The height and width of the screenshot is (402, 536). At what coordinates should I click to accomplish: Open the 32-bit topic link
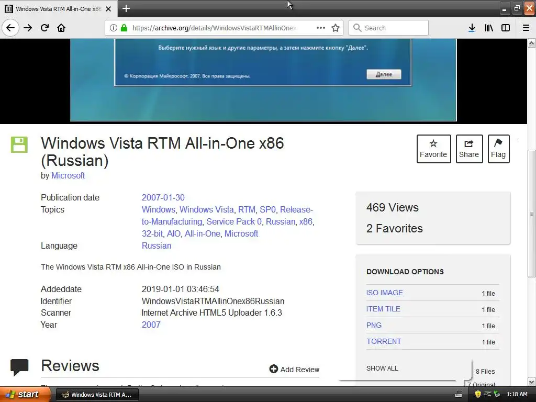click(x=152, y=233)
